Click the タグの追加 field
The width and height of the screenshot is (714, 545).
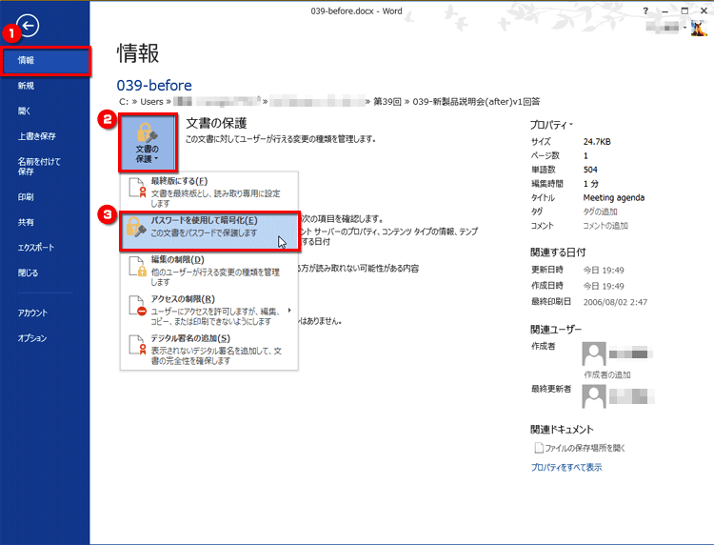coord(600,212)
